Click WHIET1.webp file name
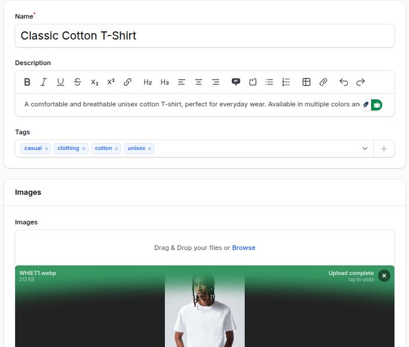Viewport: 409px width, 347px height. click(x=37, y=273)
